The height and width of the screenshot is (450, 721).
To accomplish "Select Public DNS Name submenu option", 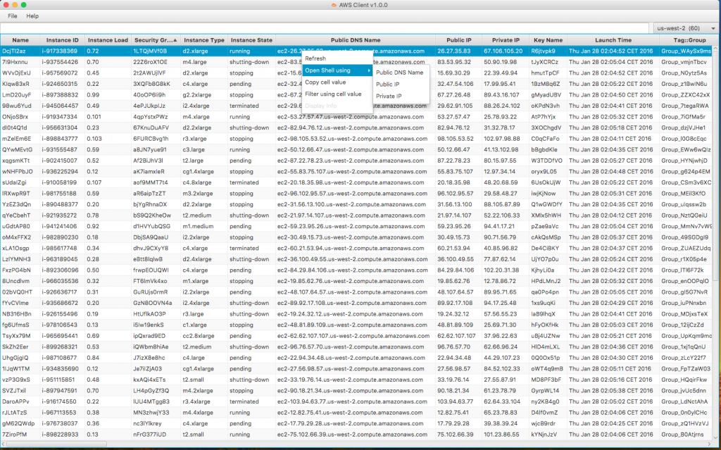I will pyautogui.click(x=400, y=73).
